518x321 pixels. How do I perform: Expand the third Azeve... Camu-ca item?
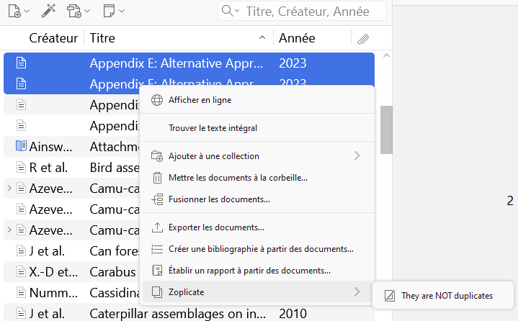(9, 230)
